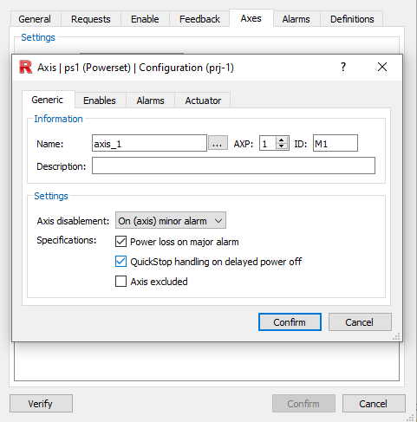Close the Axis configuration dialog
Viewport: 417px width, 422px height.
(382, 67)
